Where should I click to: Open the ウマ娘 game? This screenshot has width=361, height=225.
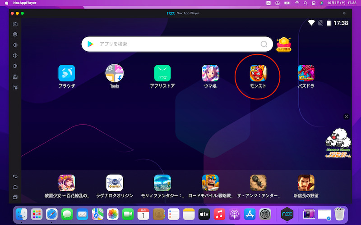tap(210, 73)
